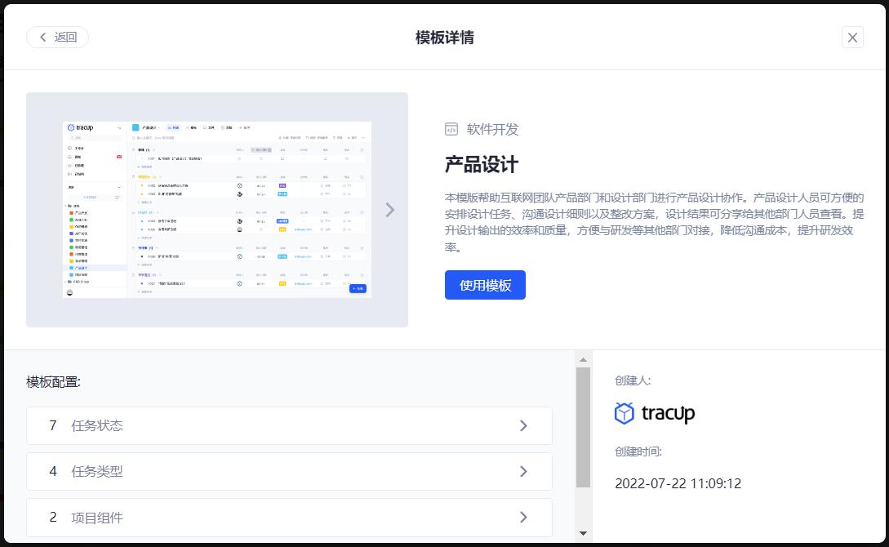Close the 模板详情 dialog
This screenshot has width=889, height=547.
click(852, 37)
